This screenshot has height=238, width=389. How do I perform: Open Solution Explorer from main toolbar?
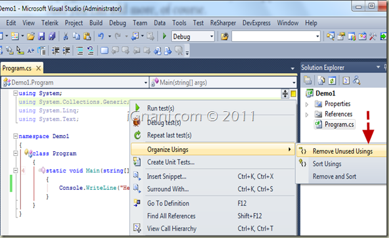point(330,36)
